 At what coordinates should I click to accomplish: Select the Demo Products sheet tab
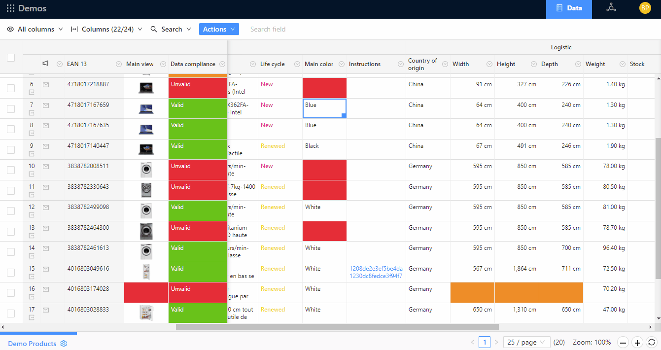(32, 344)
